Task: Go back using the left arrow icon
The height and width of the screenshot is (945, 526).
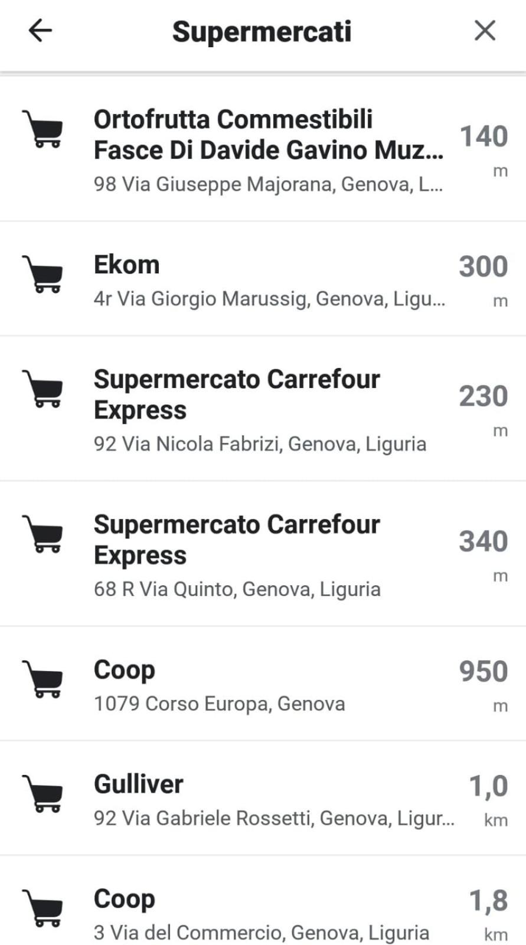Action: (40, 31)
